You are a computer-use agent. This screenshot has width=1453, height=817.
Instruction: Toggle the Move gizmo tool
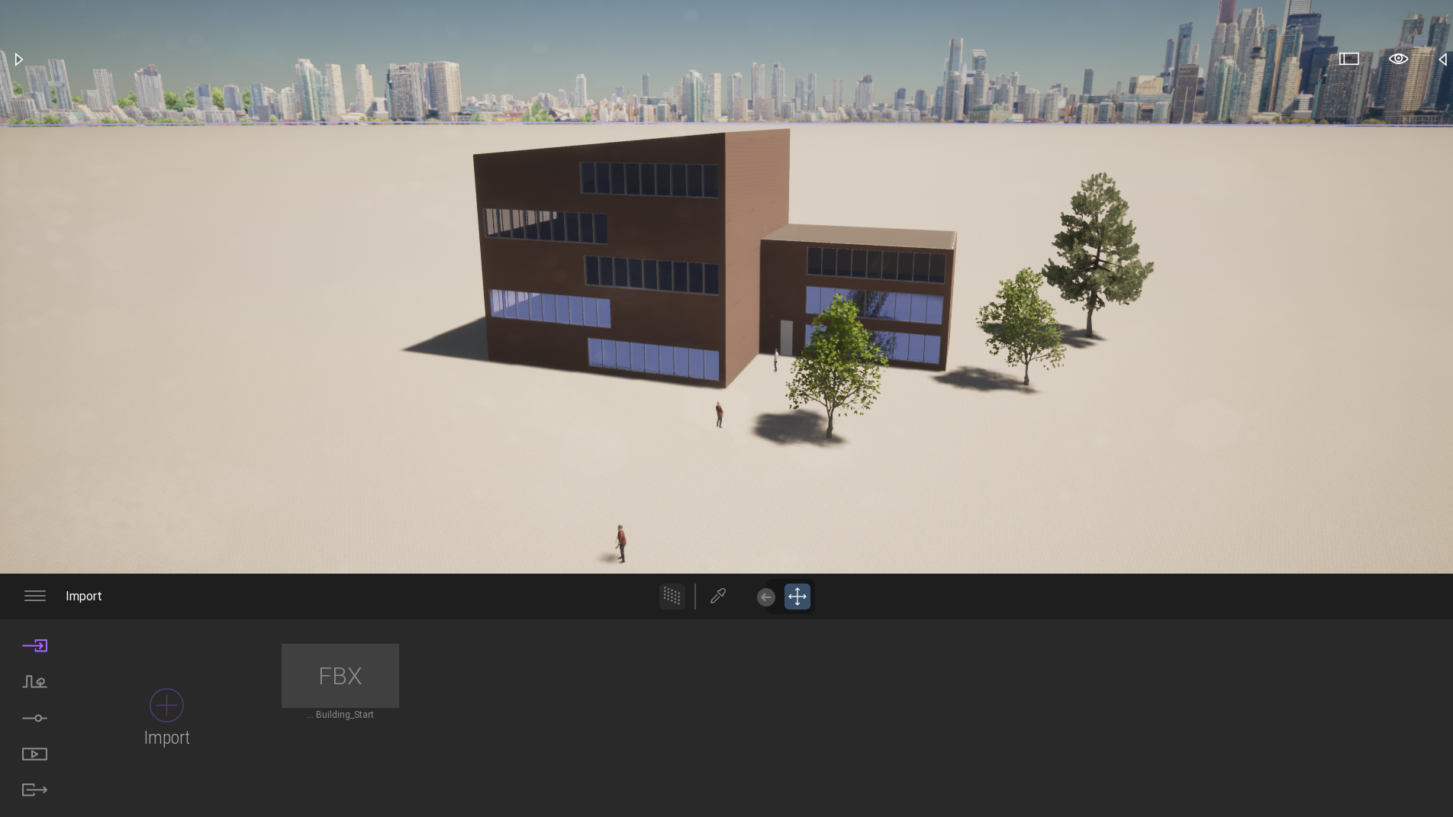797,597
